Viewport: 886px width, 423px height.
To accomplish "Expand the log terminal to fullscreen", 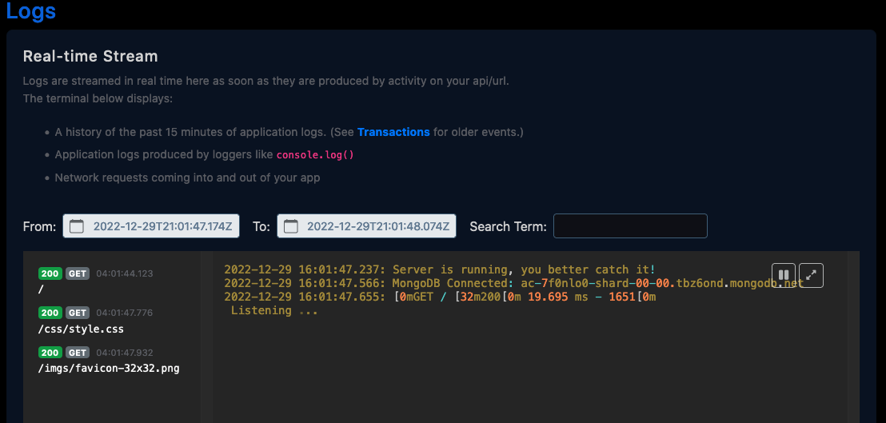I will coord(811,275).
